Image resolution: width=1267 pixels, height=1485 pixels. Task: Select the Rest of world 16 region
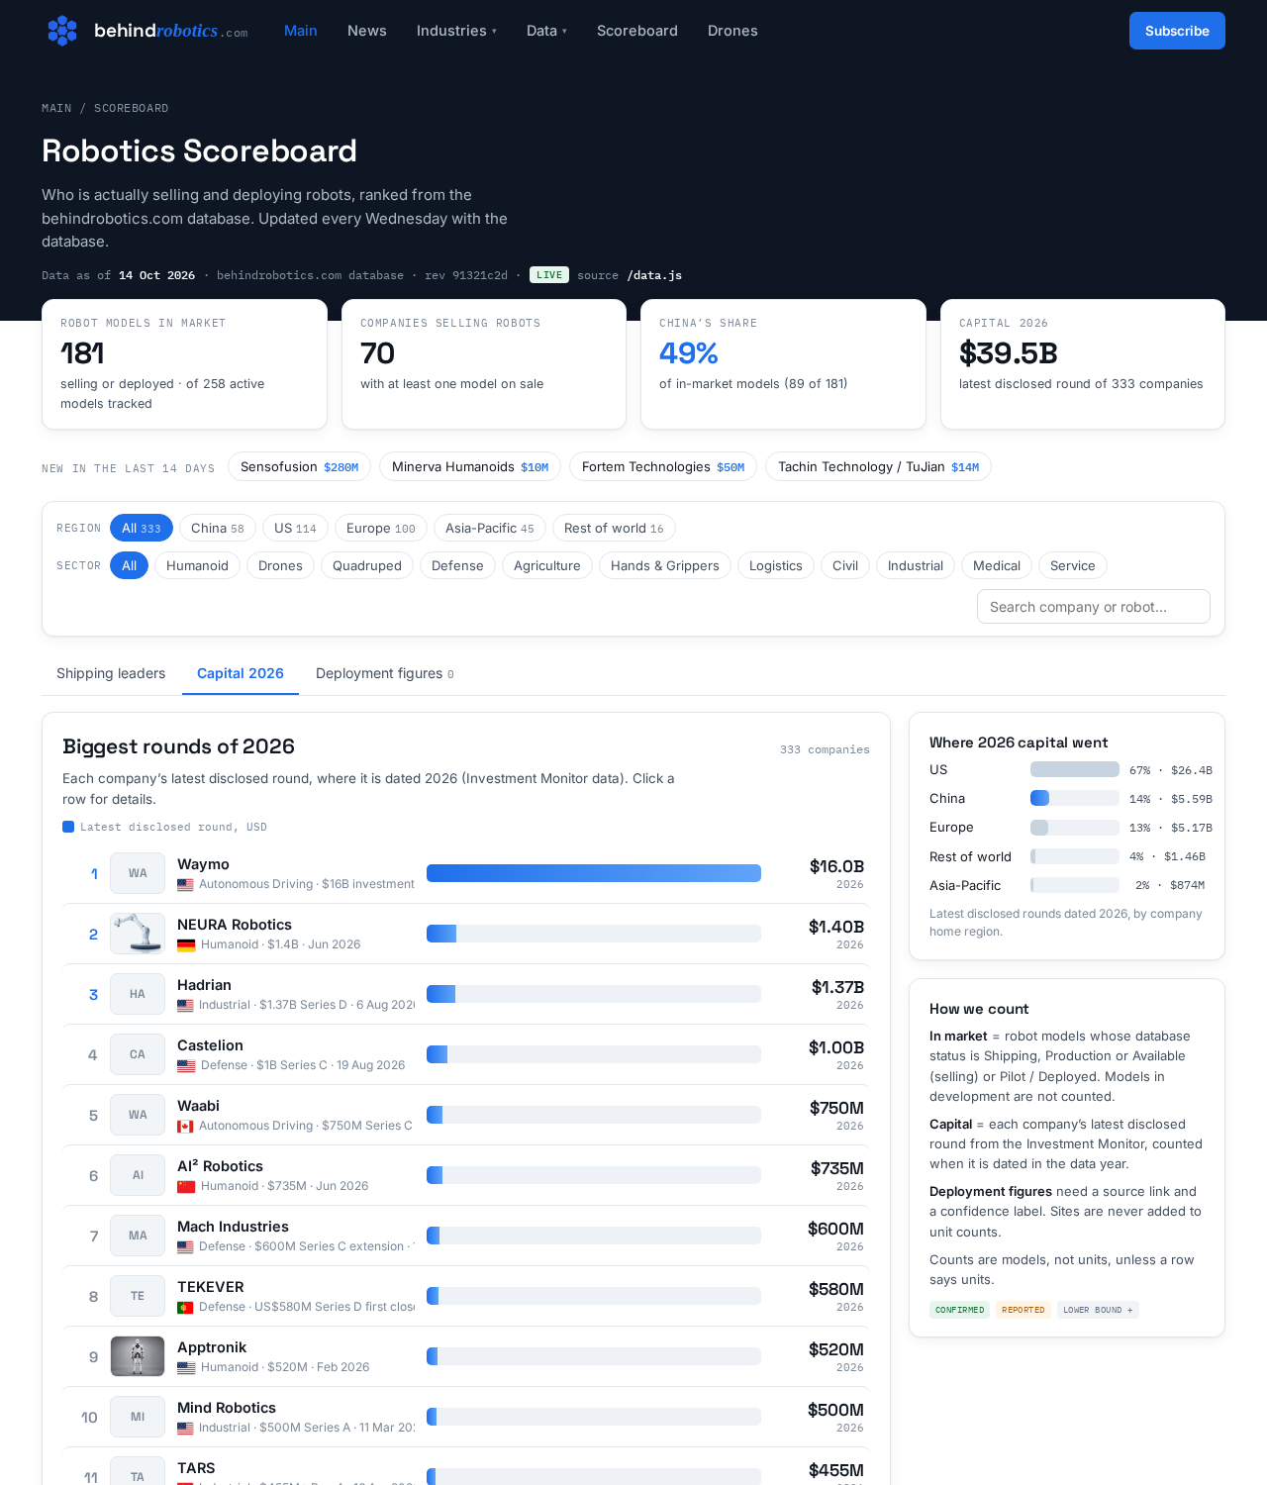[x=614, y=529]
